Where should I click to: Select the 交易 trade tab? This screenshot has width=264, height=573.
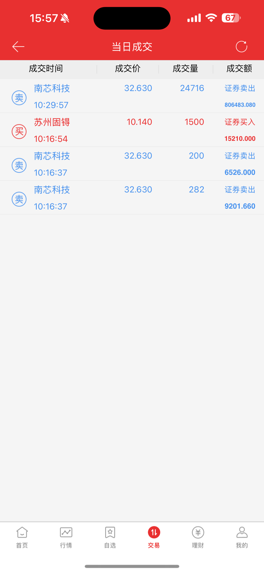[x=154, y=537]
